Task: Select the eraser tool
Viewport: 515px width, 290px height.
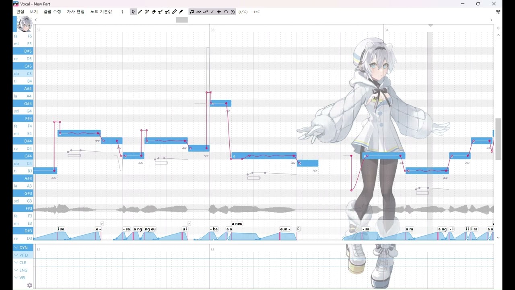Action: coord(154,12)
